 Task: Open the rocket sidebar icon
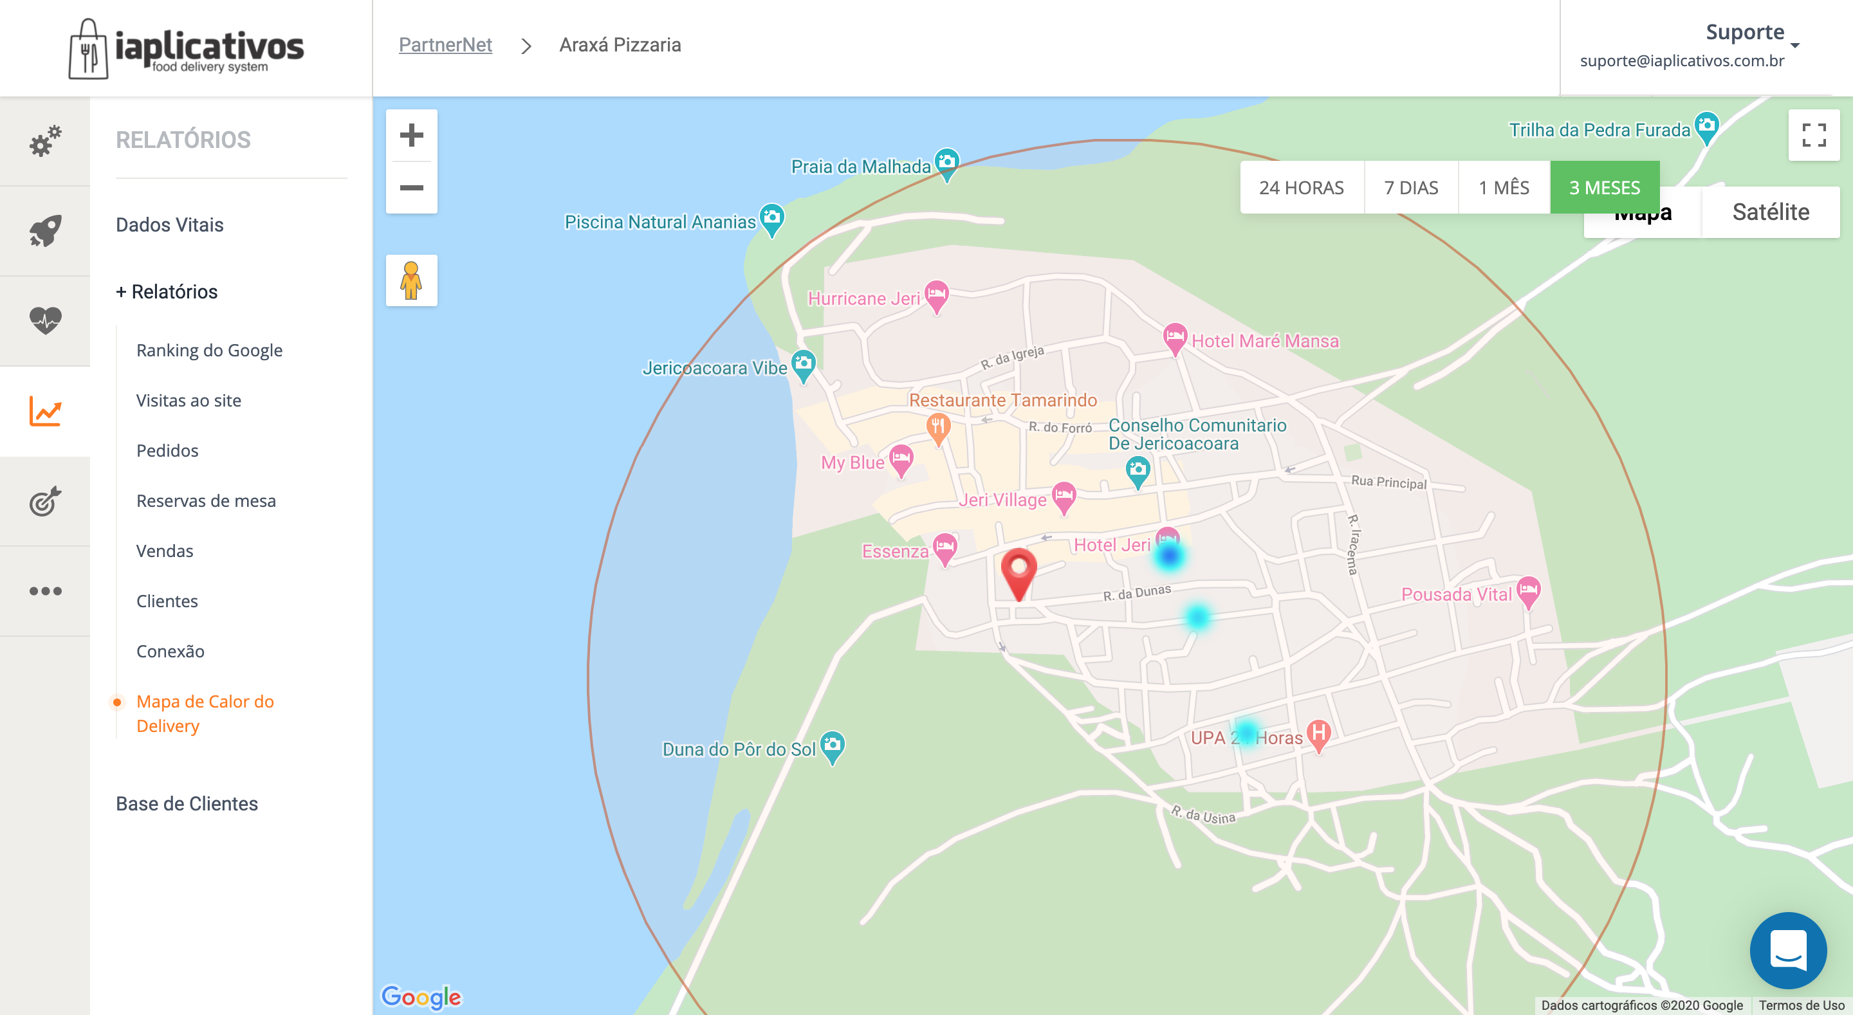(45, 231)
